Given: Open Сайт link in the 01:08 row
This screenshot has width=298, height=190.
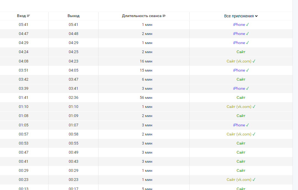Looking at the screenshot, I should pos(241,116).
